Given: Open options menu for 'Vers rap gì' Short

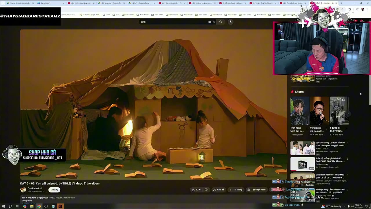Looking at the screenshot, I should pos(327,129).
